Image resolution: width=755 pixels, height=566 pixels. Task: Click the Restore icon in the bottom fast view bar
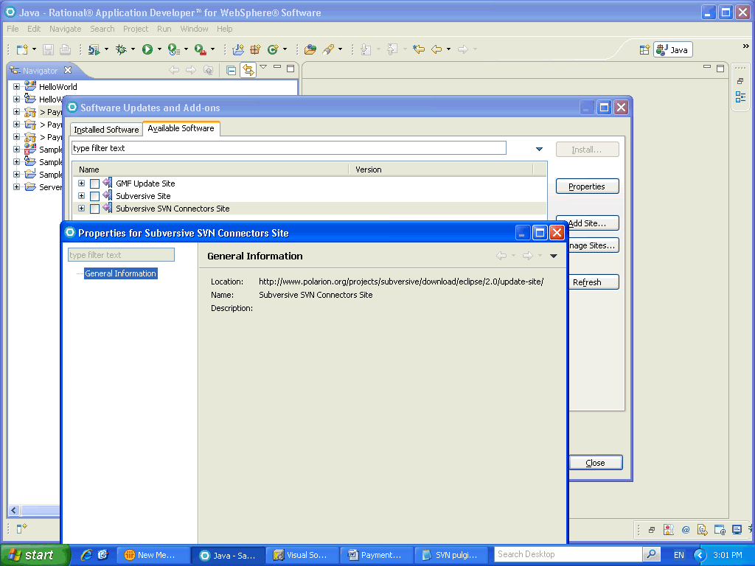click(x=652, y=530)
